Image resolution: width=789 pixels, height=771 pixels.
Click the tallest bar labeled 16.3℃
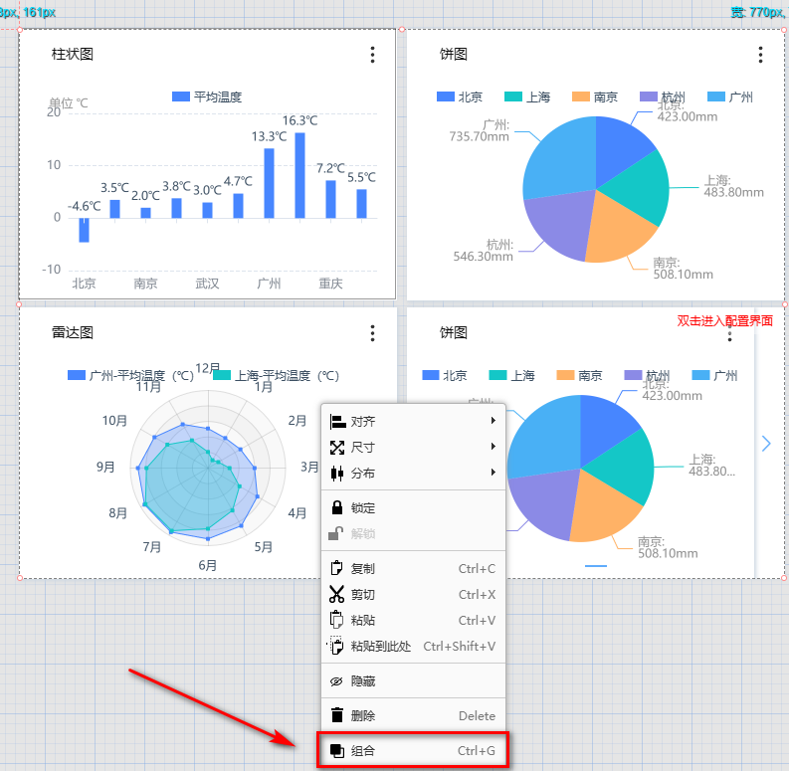[x=299, y=175]
